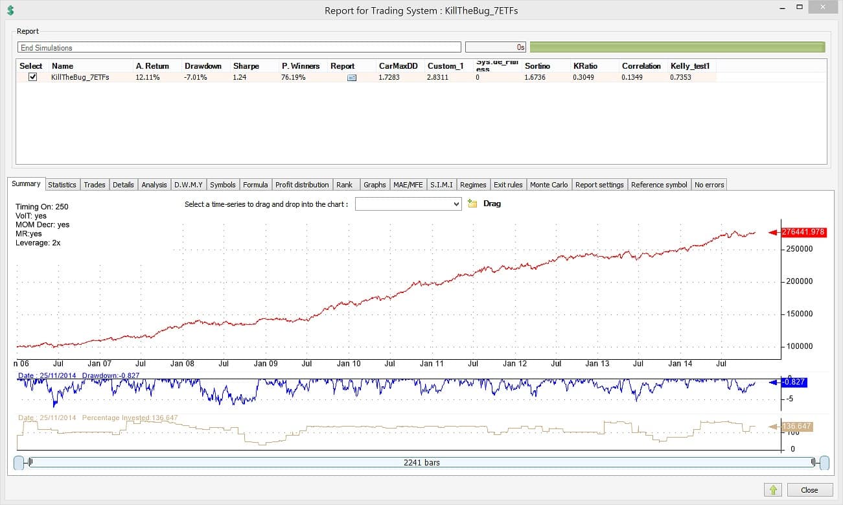Click the dollar-sign app icon in title bar

pyautogui.click(x=10, y=10)
